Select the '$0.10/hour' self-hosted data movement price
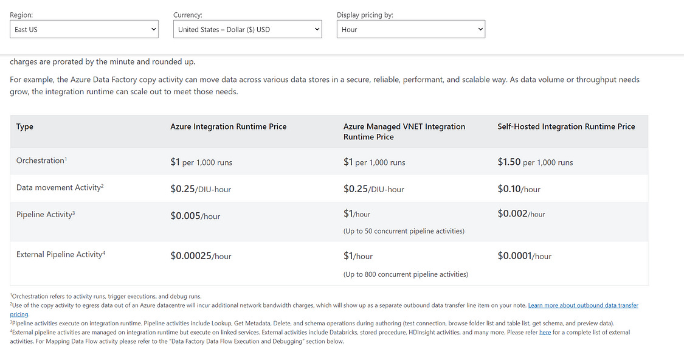This screenshot has width=684, height=357. pos(519,189)
